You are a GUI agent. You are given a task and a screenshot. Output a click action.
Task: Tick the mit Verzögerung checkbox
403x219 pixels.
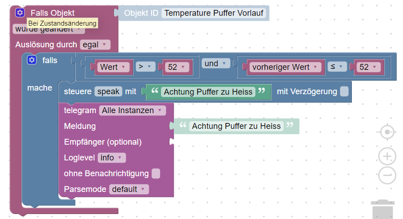click(x=344, y=91)
